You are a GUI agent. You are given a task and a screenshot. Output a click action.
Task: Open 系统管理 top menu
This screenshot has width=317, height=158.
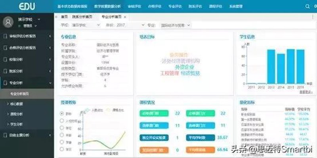[236, 6]
